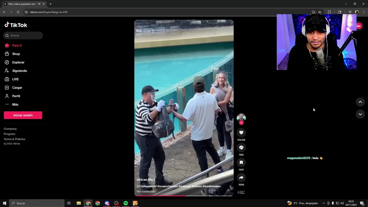368x207 pixels.
Task: Go to Explorar in the sidebar
Action: coord(18,62)
